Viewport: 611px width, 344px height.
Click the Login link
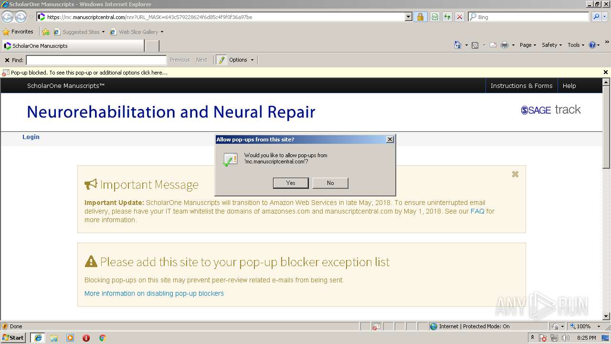click(x=31, y=137)
